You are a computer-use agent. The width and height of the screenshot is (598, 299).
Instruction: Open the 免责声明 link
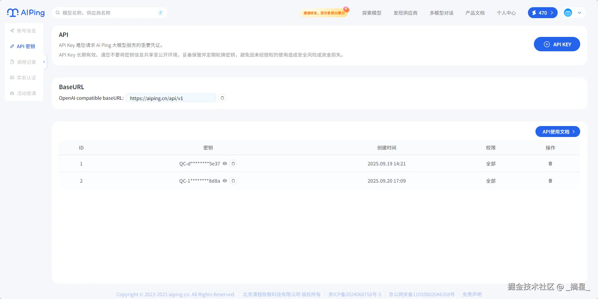click(x=472, y=294)
